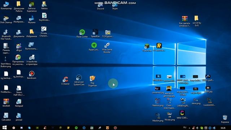Open the Корзина recycle bin
231x130 pixels.
225,119
